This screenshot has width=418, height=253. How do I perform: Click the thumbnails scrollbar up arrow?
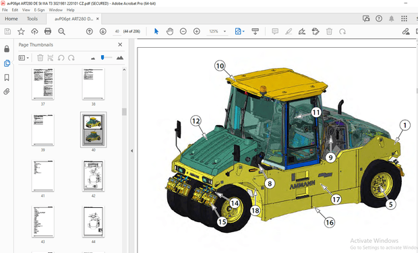(124, 70)
